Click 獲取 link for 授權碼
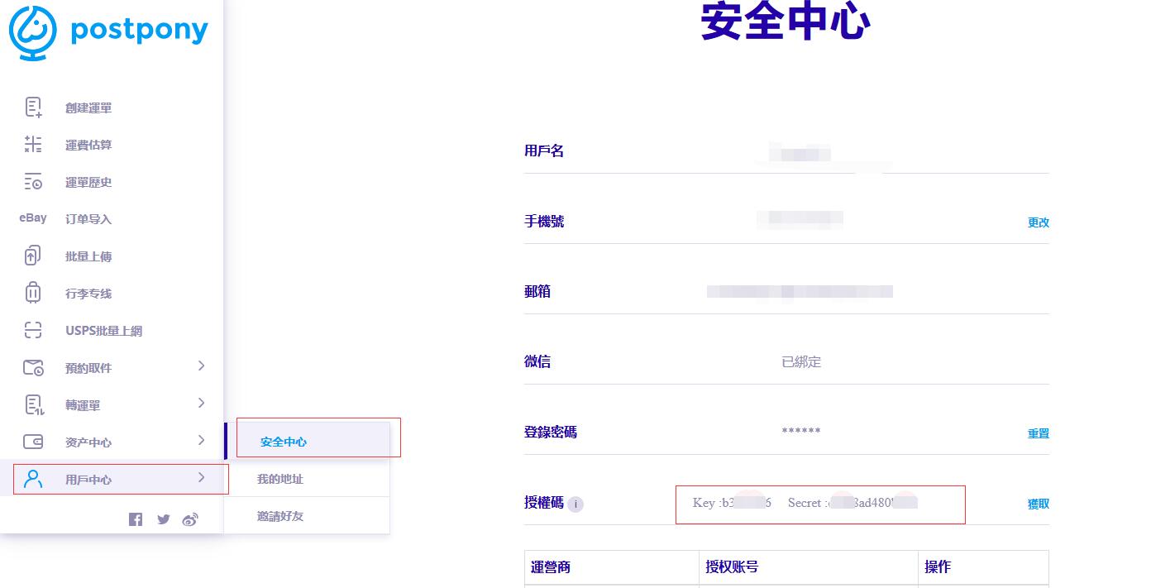The height and width of the screenshot is (588, 1151). [x=1039, y=504]
